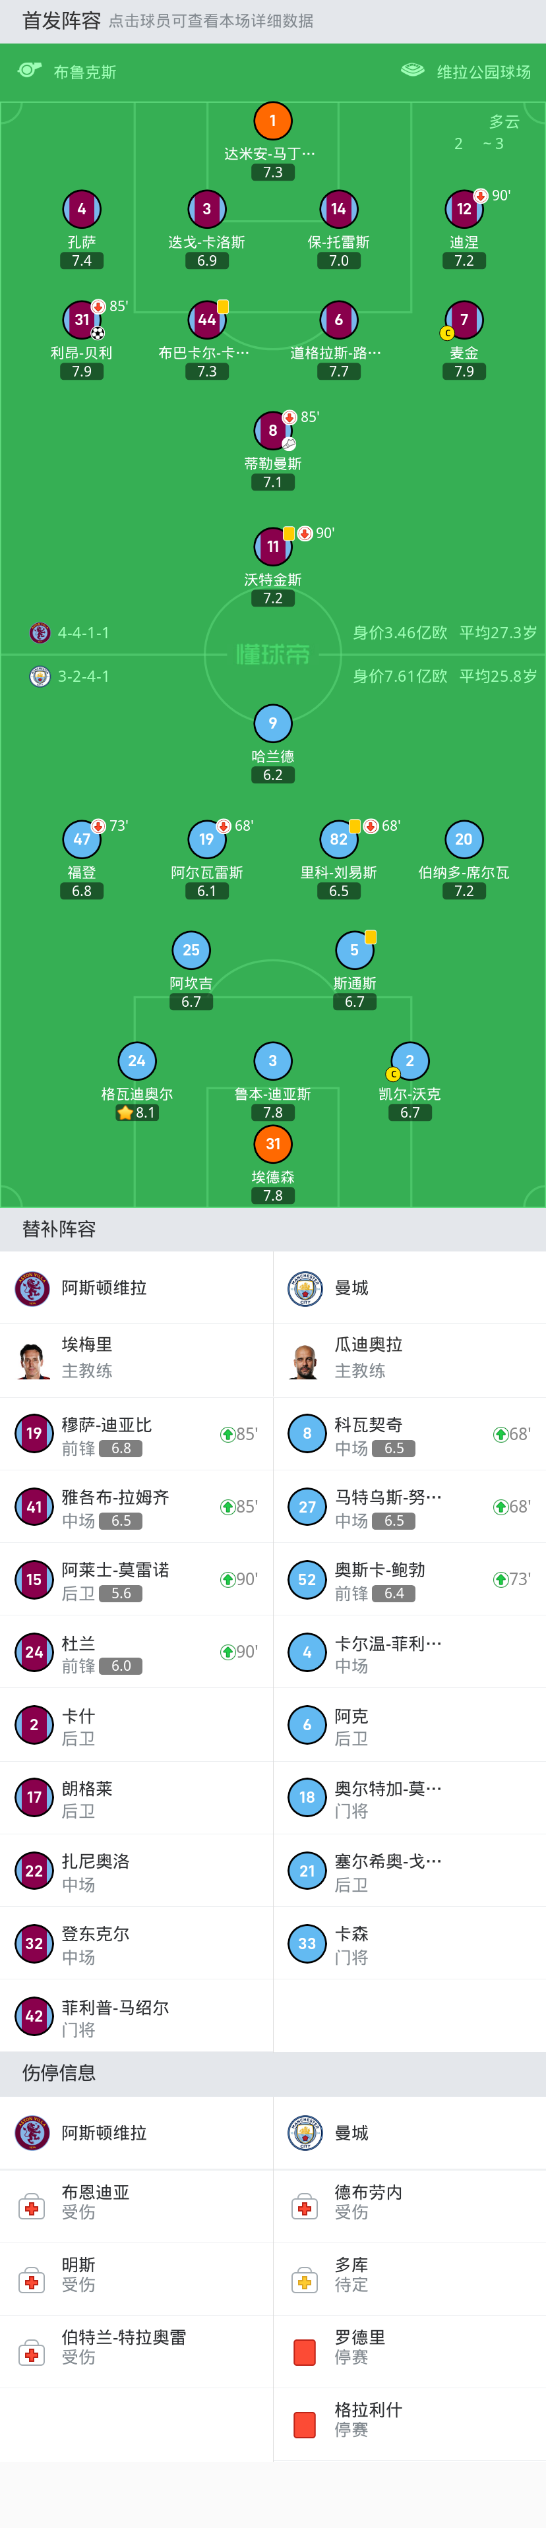Open substitute 科瓦契奇 row

tap(409, 1433)
